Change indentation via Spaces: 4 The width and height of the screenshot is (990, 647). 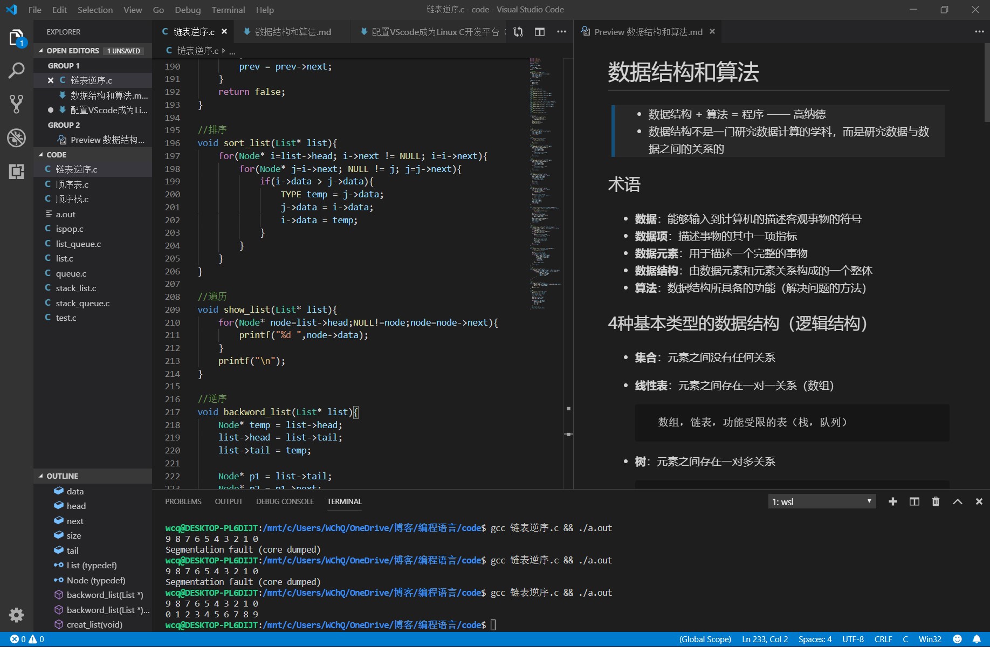tap(815, 639)
